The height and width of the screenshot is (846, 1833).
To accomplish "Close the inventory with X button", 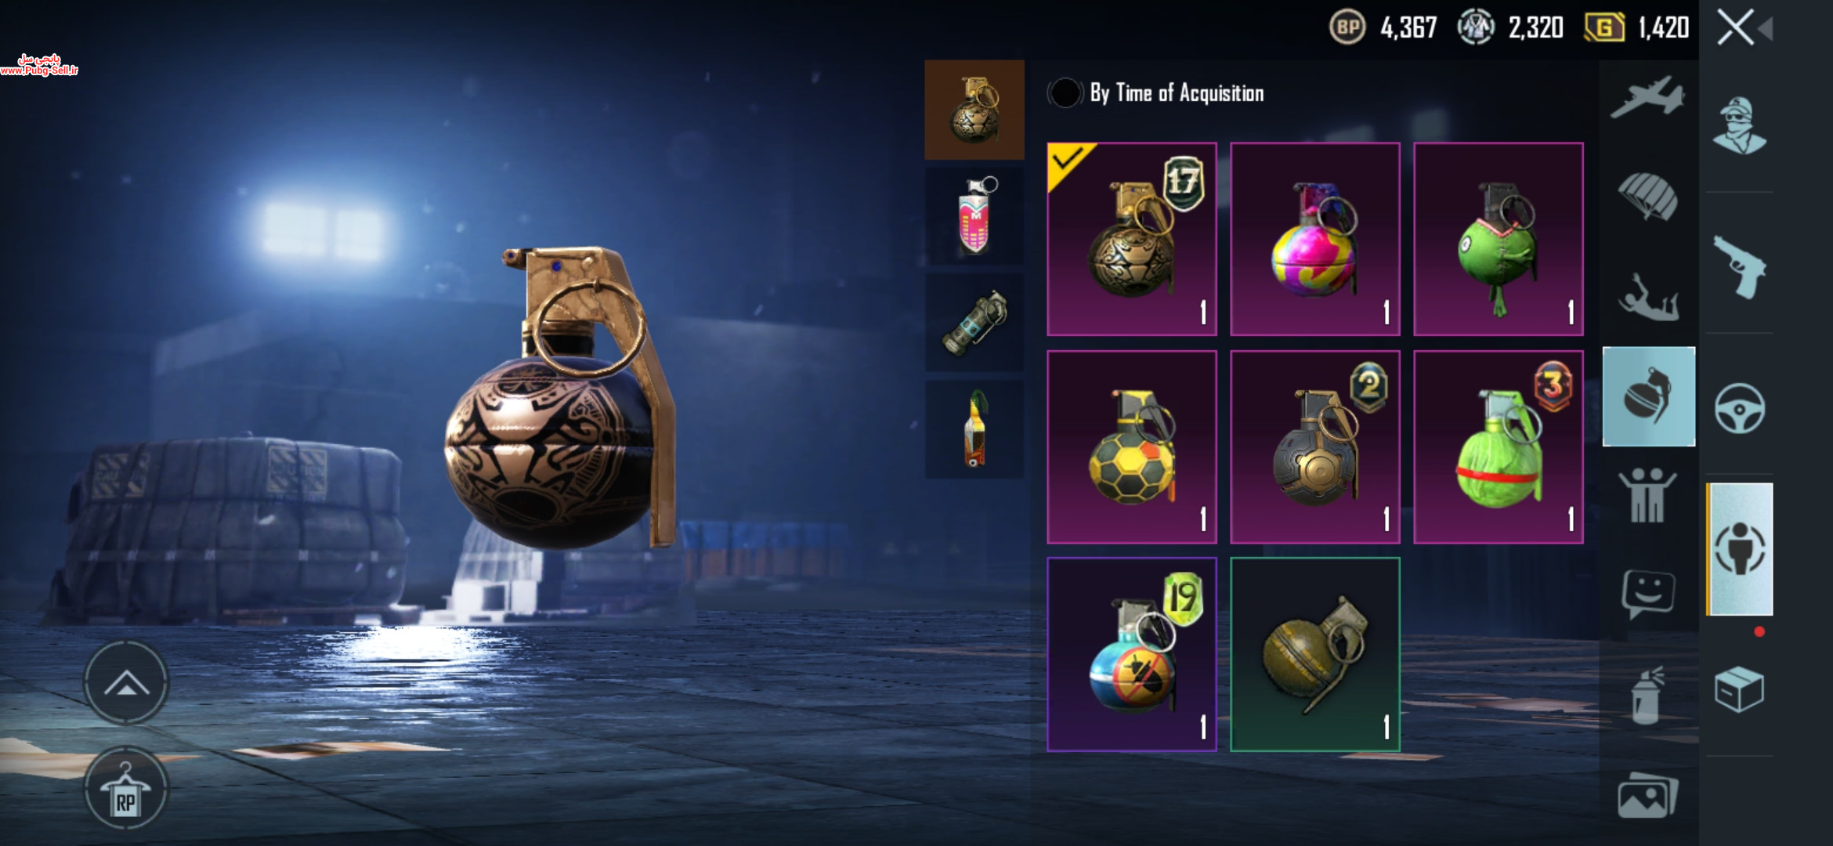I will [1736, 28].
